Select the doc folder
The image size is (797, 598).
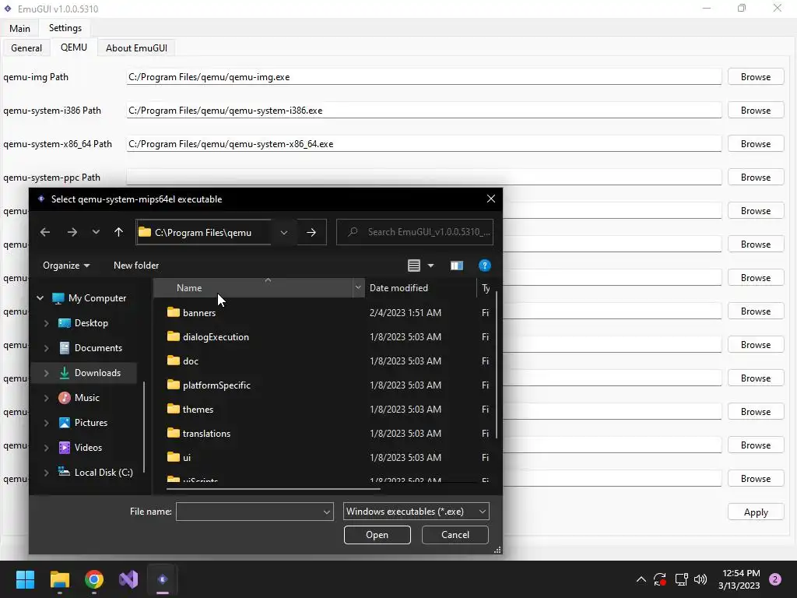point(182,361)
